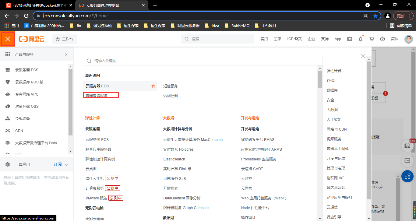416x221 pixels.
Task: Open Prometheus 监控服务
Action: coord(259,159)
